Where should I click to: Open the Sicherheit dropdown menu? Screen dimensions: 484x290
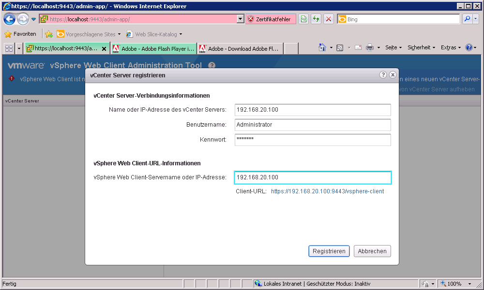[x=421, y=47]
